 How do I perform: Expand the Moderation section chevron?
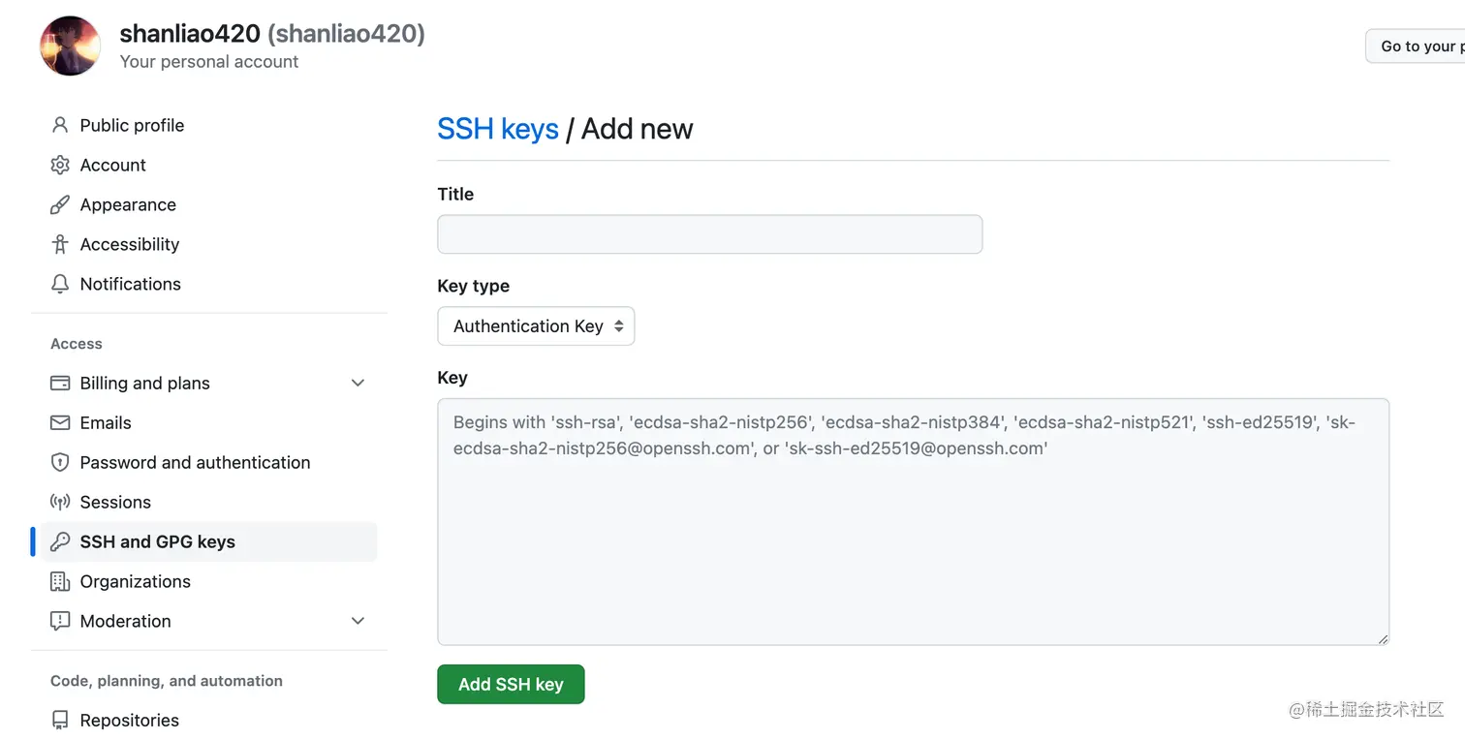358,621
